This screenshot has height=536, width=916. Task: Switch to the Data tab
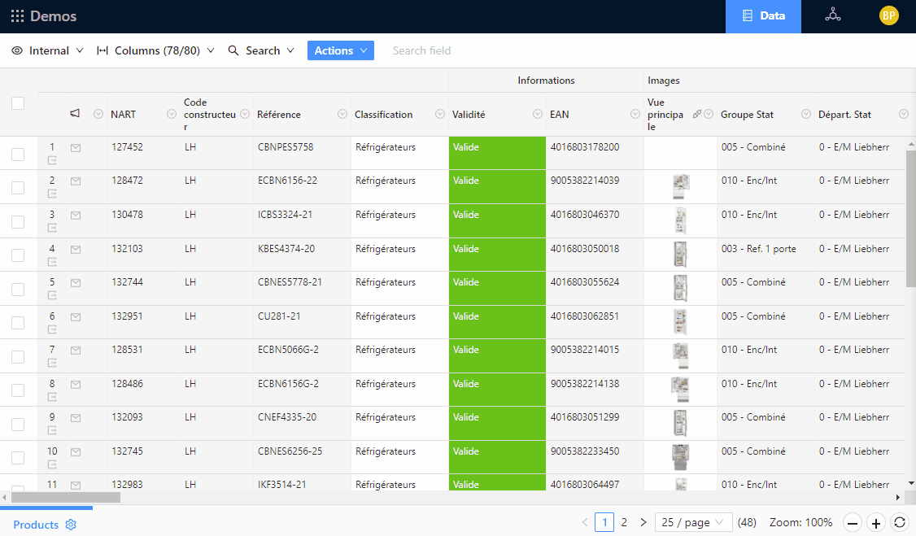(x=763, y=16)
